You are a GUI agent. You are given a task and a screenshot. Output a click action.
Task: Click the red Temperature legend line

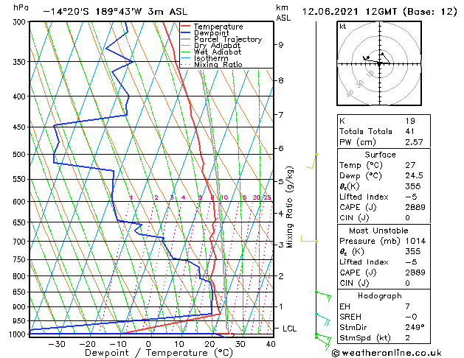coord(185,27)
